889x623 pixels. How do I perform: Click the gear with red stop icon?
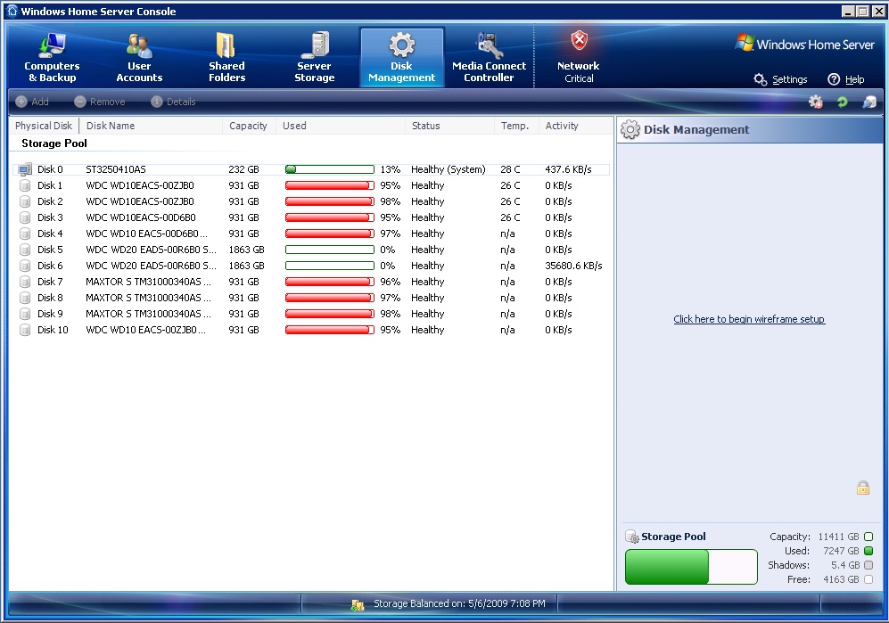pyautogui.click(x=815, y=102)
